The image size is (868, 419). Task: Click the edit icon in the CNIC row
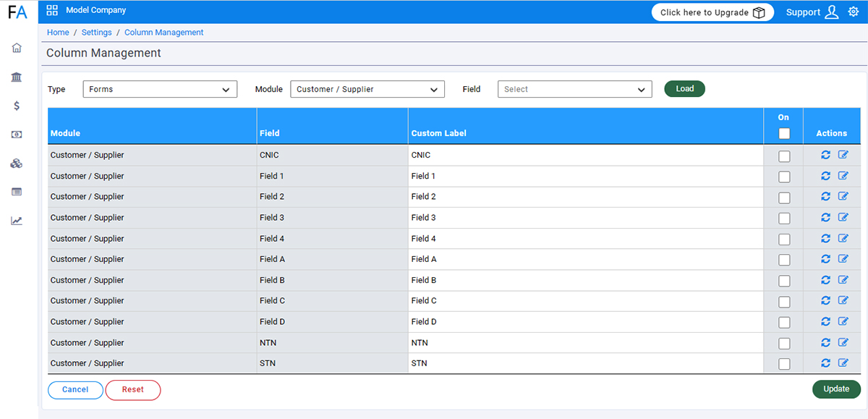[843, 155]
